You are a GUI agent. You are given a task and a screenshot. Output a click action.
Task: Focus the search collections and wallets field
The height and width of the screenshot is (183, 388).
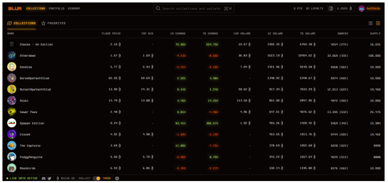pos(194,9)
